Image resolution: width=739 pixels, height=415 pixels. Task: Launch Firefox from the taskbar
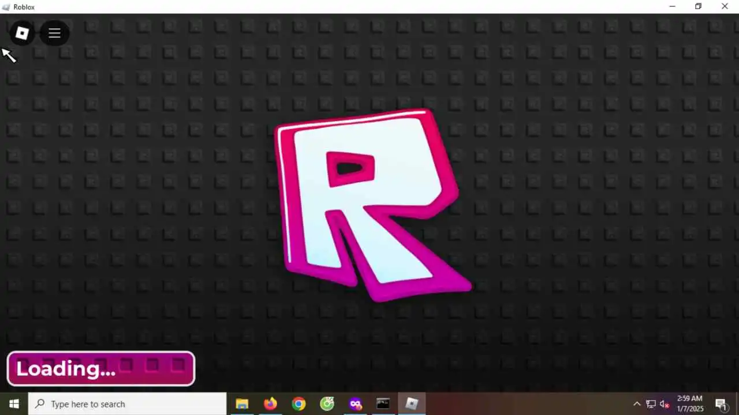(270, 404)
